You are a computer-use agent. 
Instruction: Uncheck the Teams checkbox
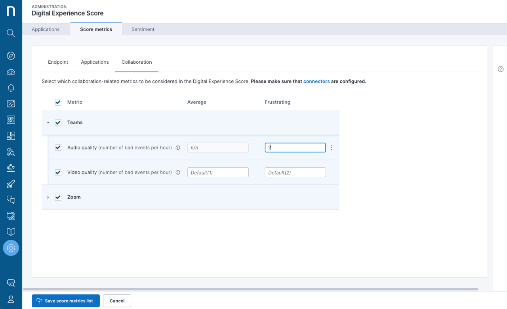coord(58,123)
